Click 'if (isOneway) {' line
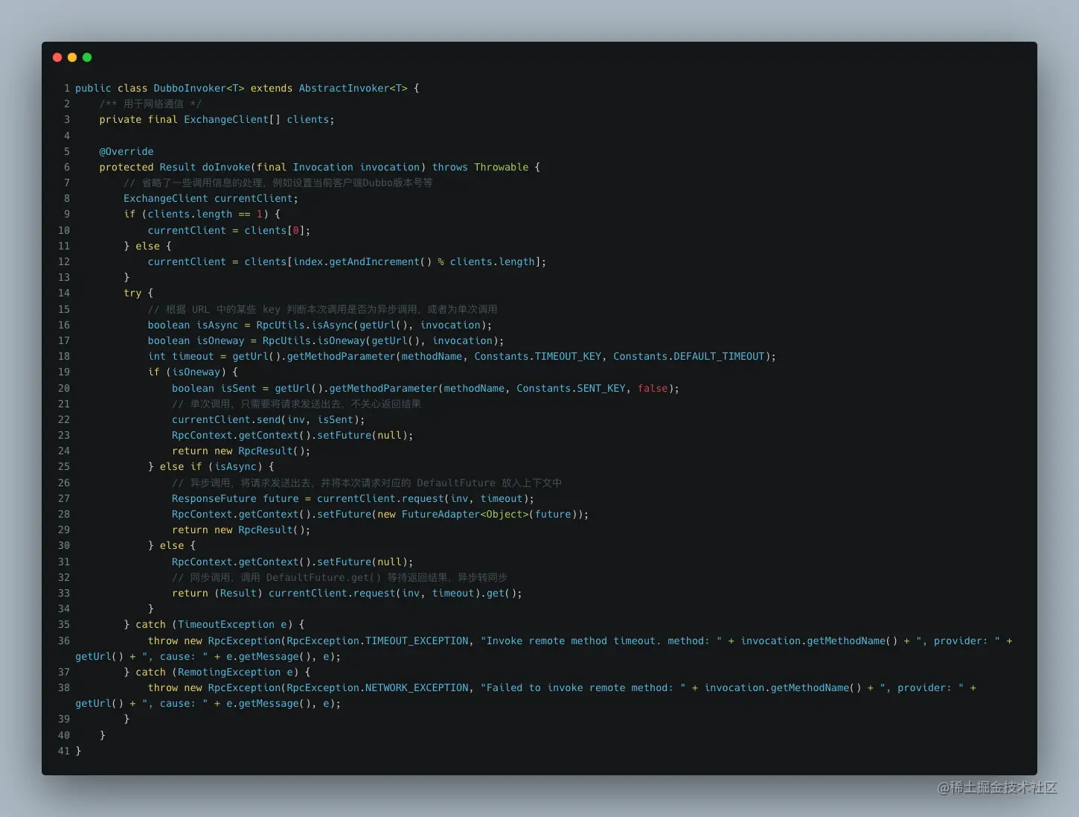Viewport: 1079px width, 817px height. tap(193, 372)
